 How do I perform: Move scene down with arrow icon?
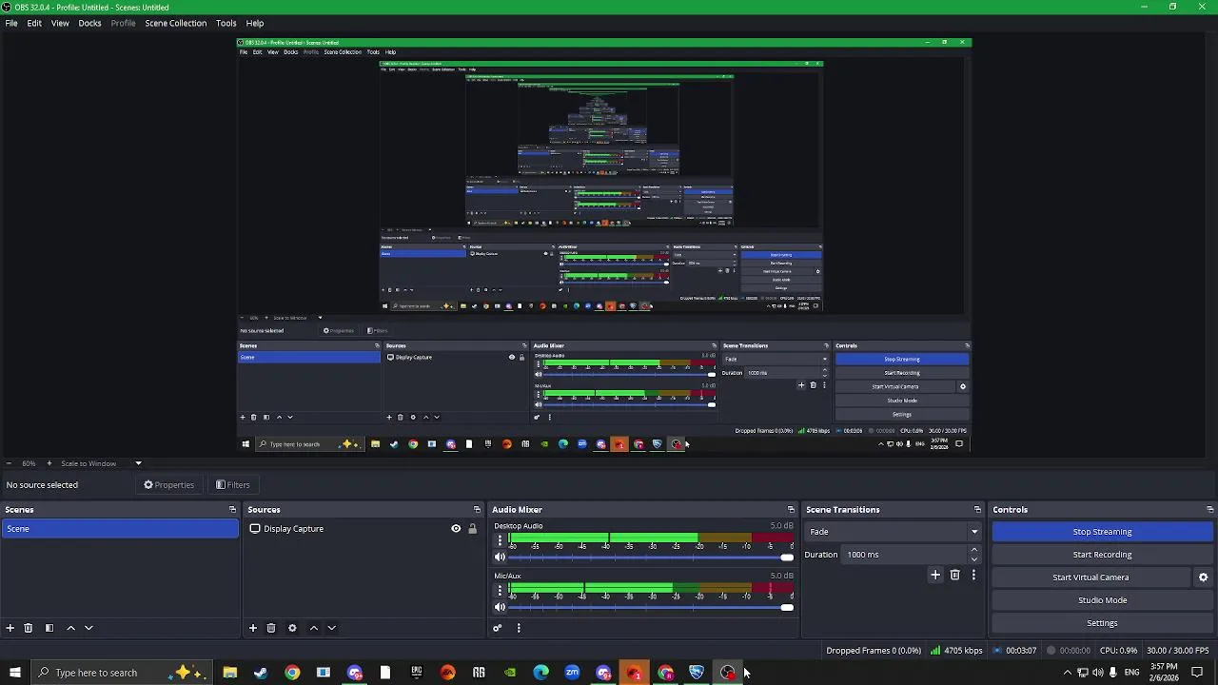[x=88, y=628]
